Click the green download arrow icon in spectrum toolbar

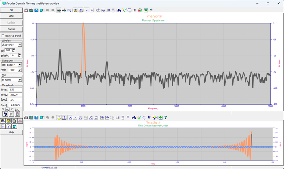coord(146,10)
